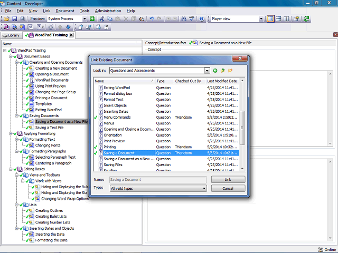Switch to the single-pane layout button
338x253 pixels.
point(270,19)
